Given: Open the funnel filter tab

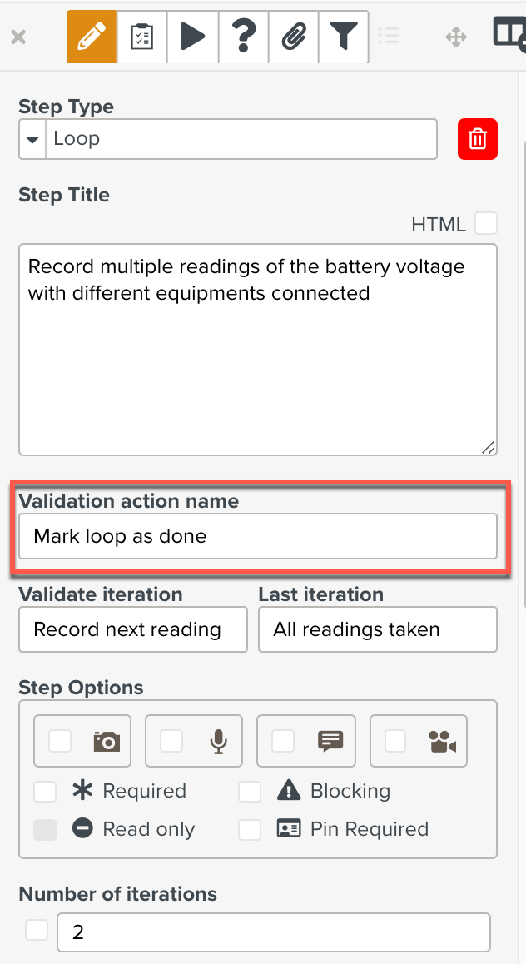Looking at the screenshot, I should click(344, 37).
